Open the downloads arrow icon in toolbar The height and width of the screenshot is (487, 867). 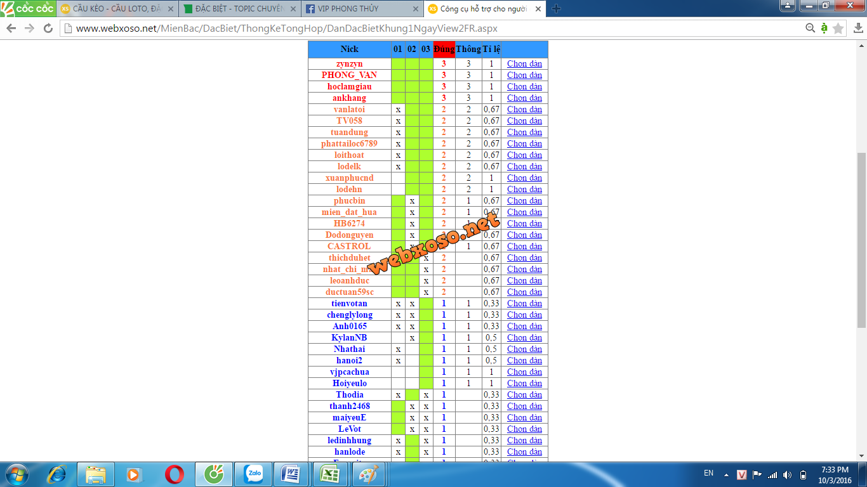pos(857,29)
